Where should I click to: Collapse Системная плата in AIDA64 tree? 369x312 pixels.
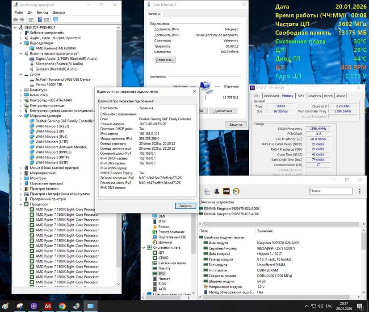[144, 247]
